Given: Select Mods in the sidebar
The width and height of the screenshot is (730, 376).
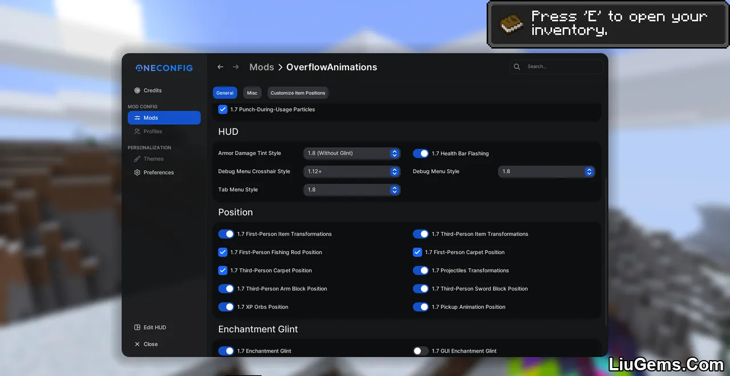Looking at the screenshot, I should [164, 118].
